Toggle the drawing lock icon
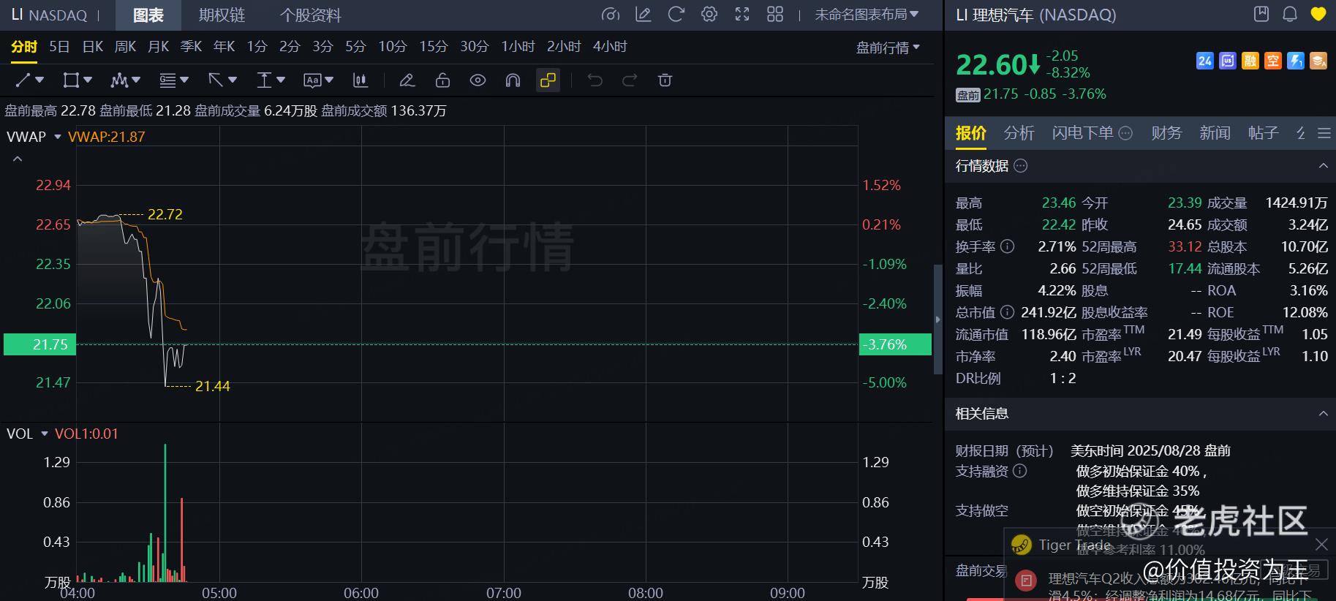 click(442, 80)
